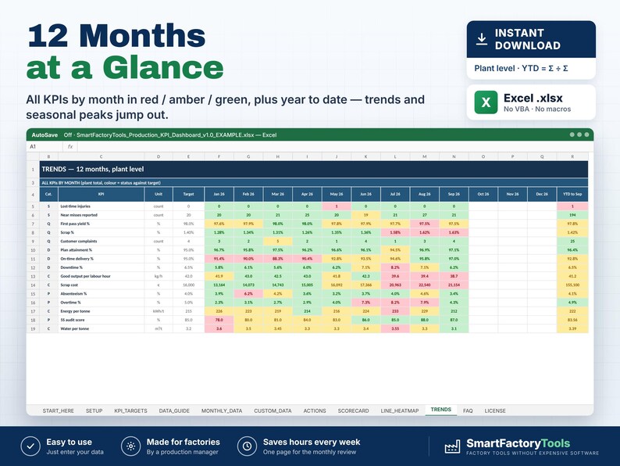Click into the formula bar field
Image resolution: width=620 pixels, height=466 pixels.
[335, 146]
